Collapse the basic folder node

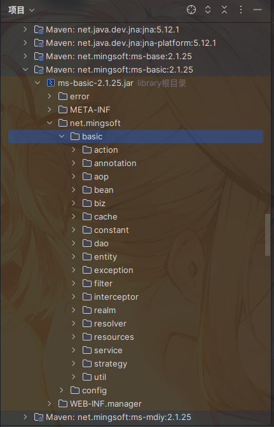pyautogui.click(x=62, y=136)
